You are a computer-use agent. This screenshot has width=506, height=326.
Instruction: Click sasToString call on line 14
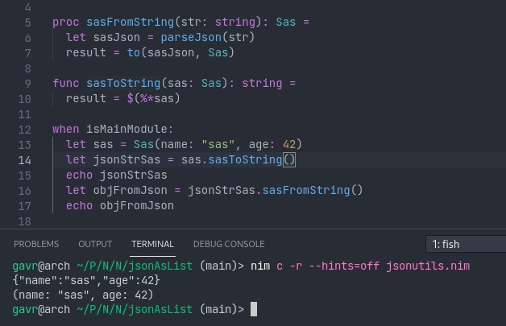[245, 159]
